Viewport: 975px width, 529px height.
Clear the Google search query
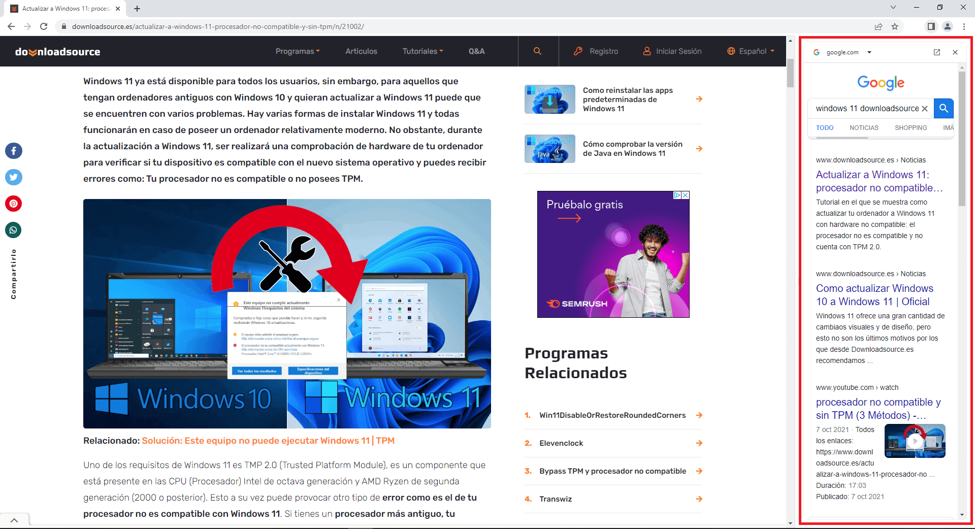(x=925, y=109)
